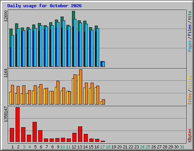The image size is (194, 151).
Task: Click the red KBytes bar for day 13
Action: 80,134
